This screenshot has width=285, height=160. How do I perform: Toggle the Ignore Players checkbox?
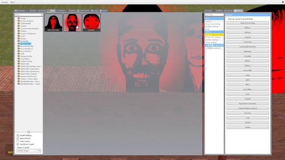(x=18, y=138)
